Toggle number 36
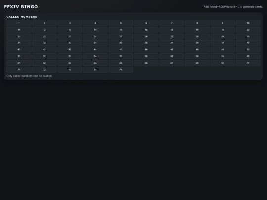 (146, 43)
